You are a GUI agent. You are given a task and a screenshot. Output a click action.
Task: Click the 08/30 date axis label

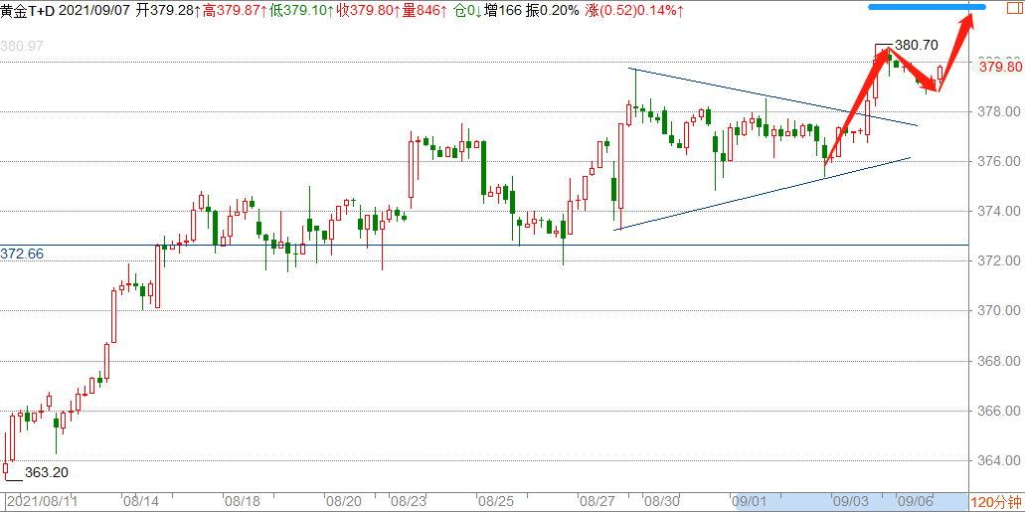tap(660, 502)
